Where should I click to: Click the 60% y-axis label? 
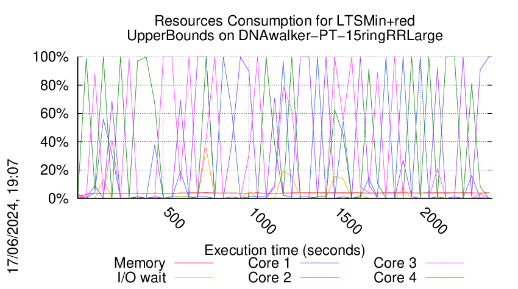(x=54, y=114)
